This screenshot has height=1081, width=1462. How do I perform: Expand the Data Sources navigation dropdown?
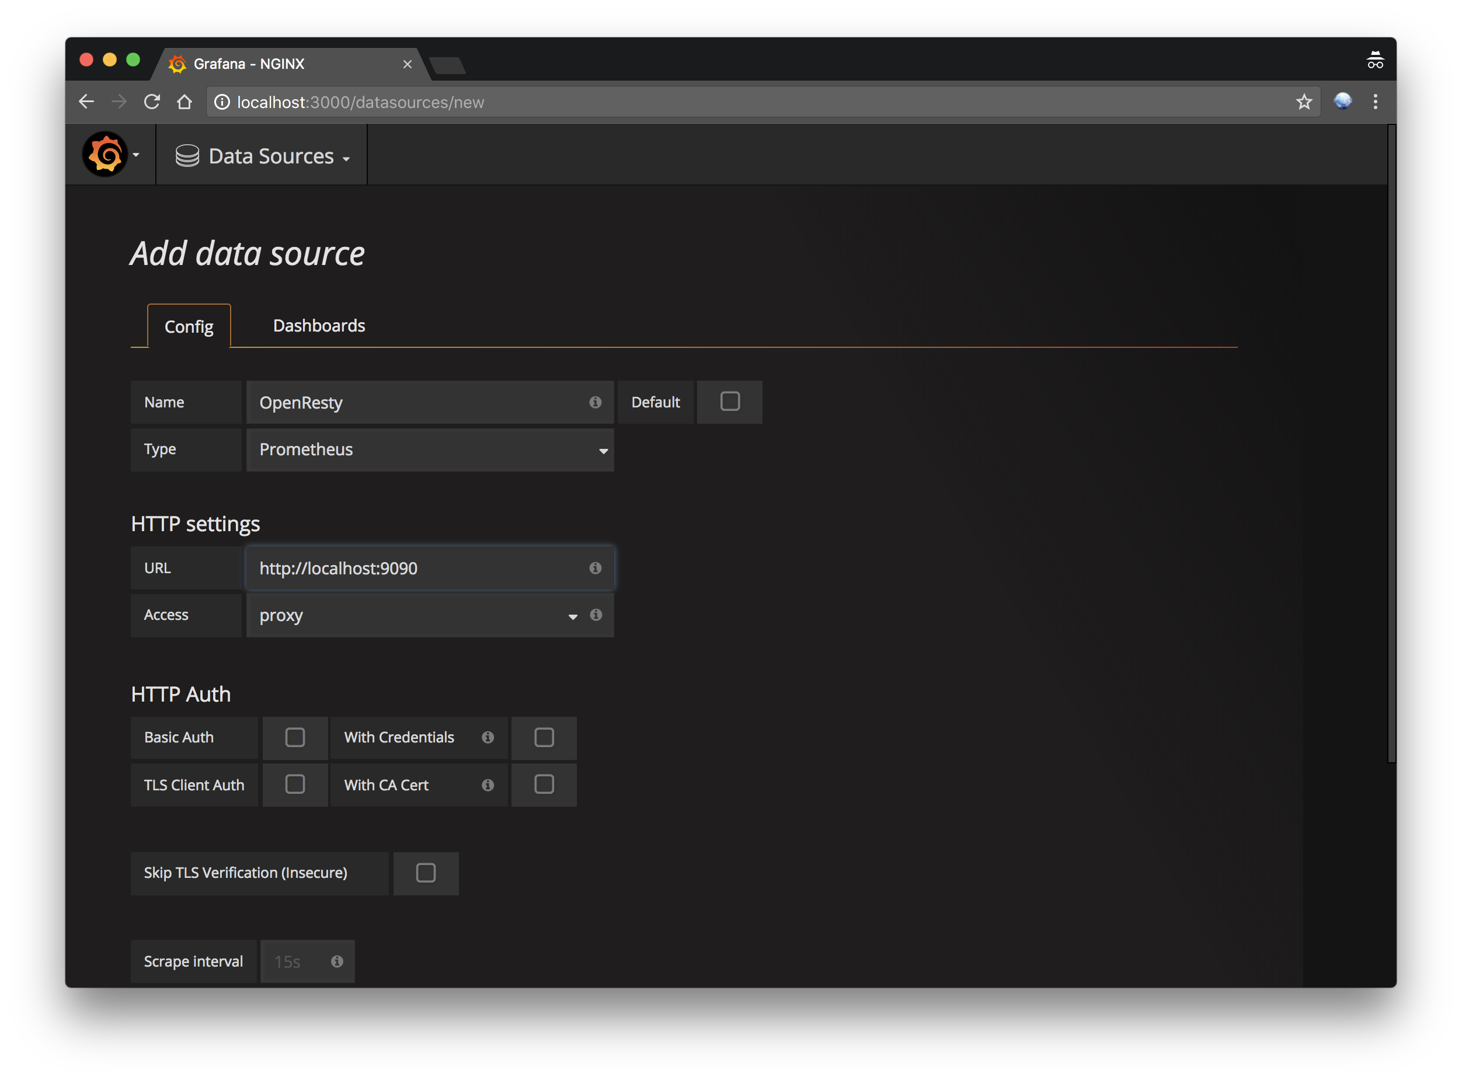346,157
